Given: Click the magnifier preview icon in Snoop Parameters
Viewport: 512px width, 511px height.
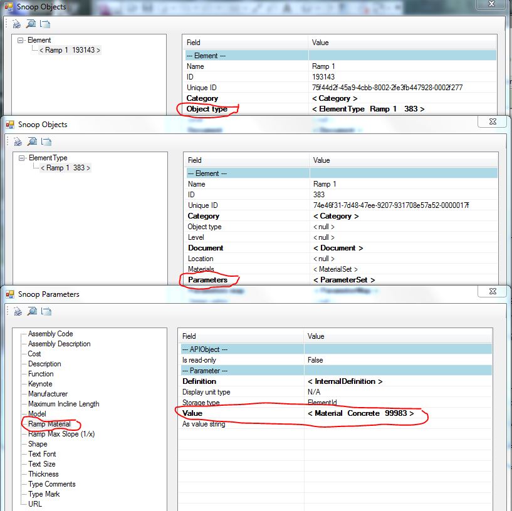Looking at the screenshot, I should pyautogui.click(x=31, y=311).
